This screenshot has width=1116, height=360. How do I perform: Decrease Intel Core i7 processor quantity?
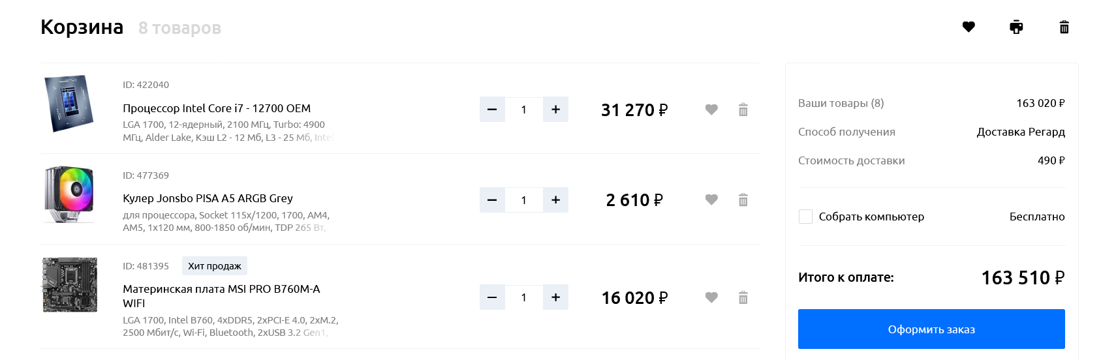[x=492, y=110]
